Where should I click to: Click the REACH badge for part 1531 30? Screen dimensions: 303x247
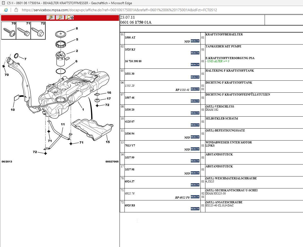[195, 77]
